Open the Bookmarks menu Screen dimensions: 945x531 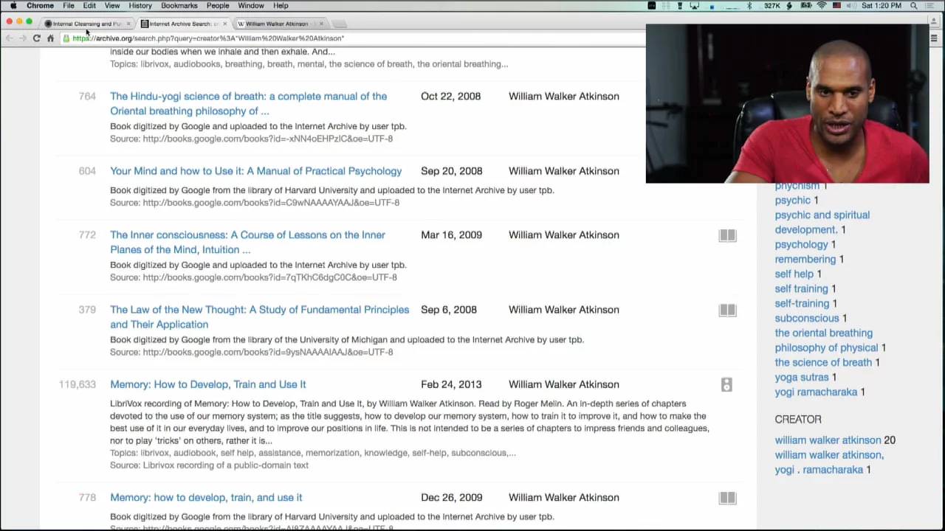[x=179, y=6]
